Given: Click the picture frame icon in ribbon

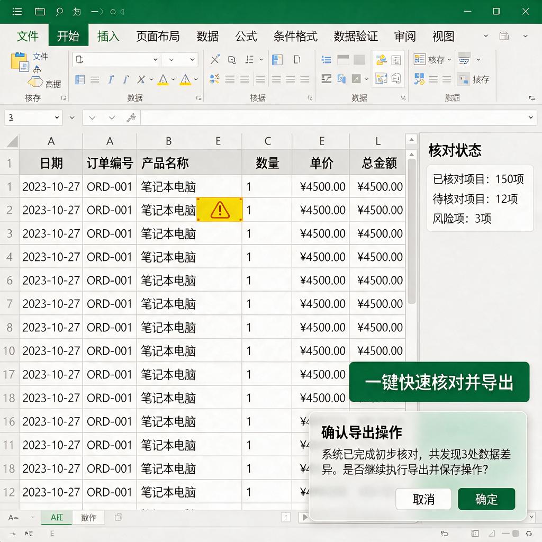Looking at the screenshot, I should coord(381,78).
